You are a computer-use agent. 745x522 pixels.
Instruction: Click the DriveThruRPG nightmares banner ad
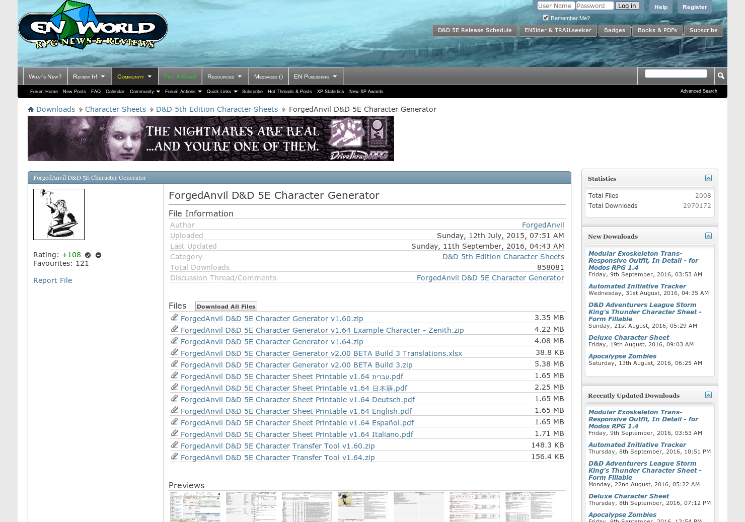pyautogui.click(x=211, y=138)
